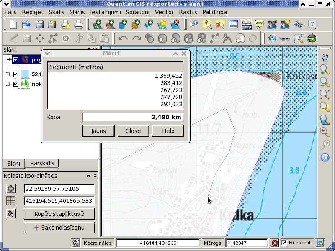
Task: Add a raster layer
Action: point(110,24)
